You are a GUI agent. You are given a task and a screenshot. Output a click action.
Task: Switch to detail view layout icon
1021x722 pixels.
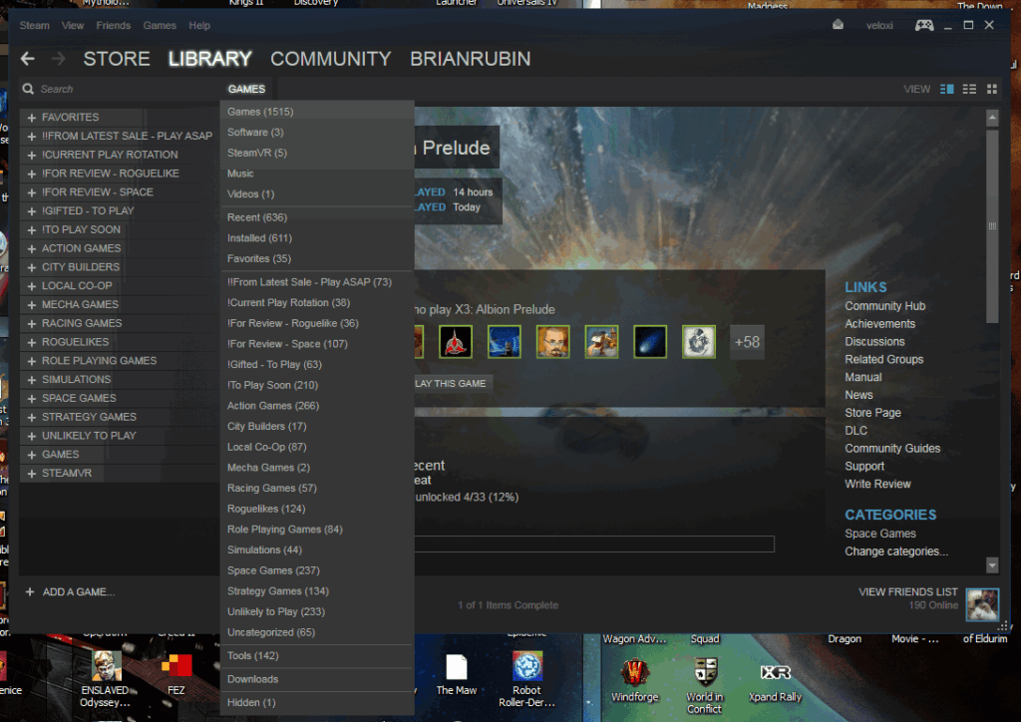947,89
